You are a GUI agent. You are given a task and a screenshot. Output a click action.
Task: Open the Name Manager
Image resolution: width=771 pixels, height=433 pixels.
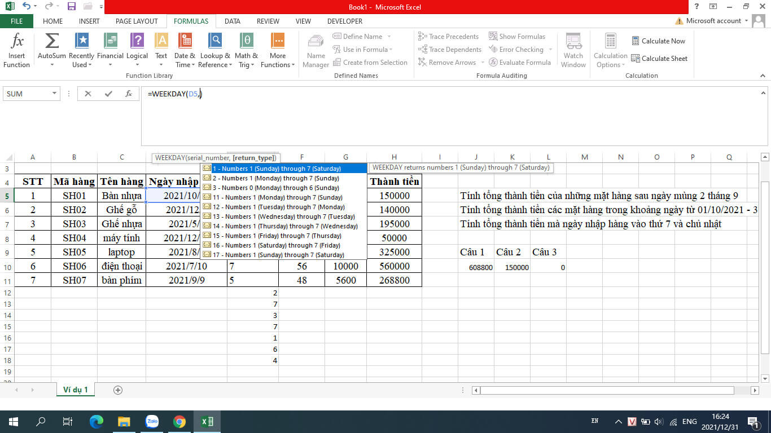tap(316, 51)
